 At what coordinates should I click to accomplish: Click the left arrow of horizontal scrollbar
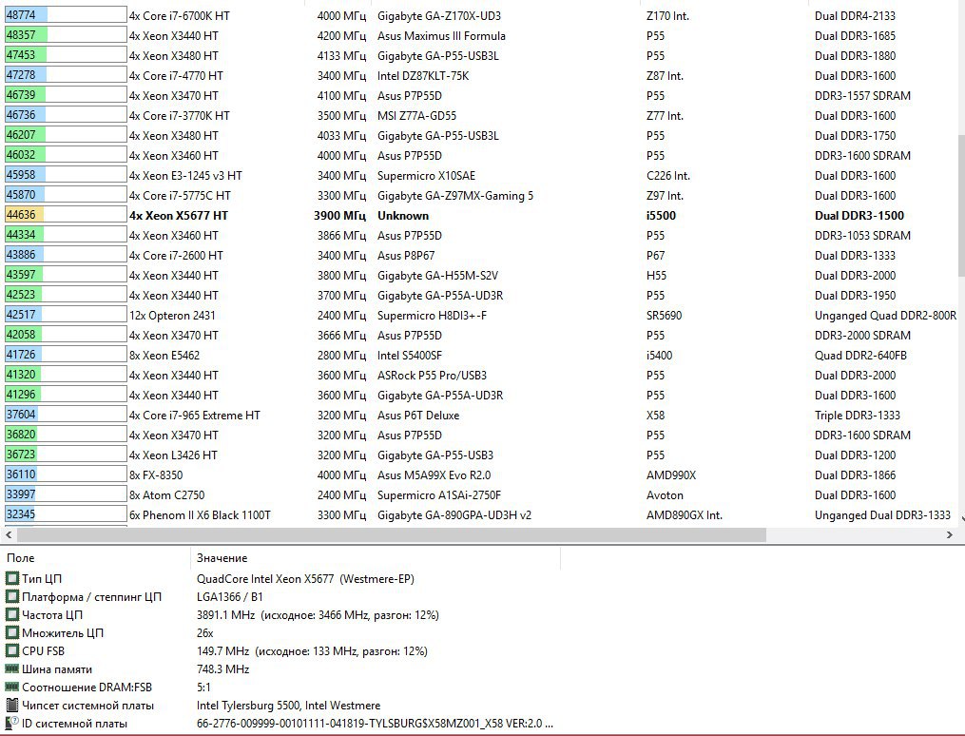[x=9, y=534]
